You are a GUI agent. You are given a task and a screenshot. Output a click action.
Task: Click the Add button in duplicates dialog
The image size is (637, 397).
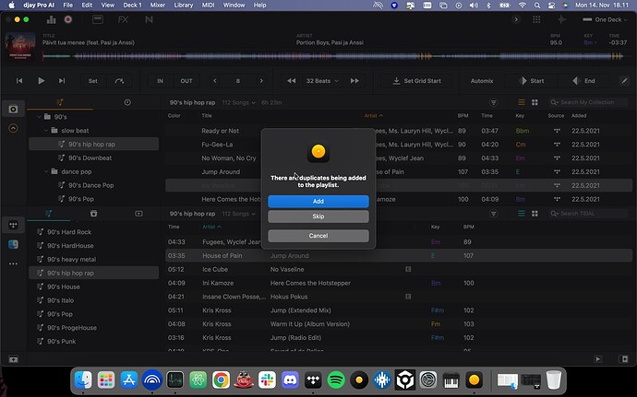(x=318, y=202)
